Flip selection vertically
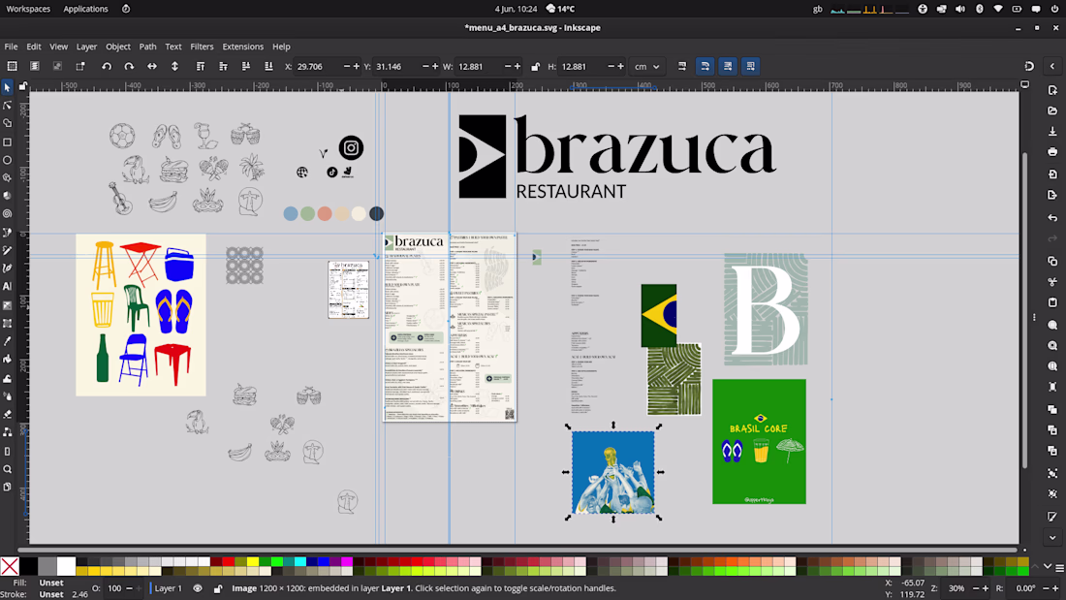The width and height of the screenshot is (1066, 600). (x=174, y=66)
